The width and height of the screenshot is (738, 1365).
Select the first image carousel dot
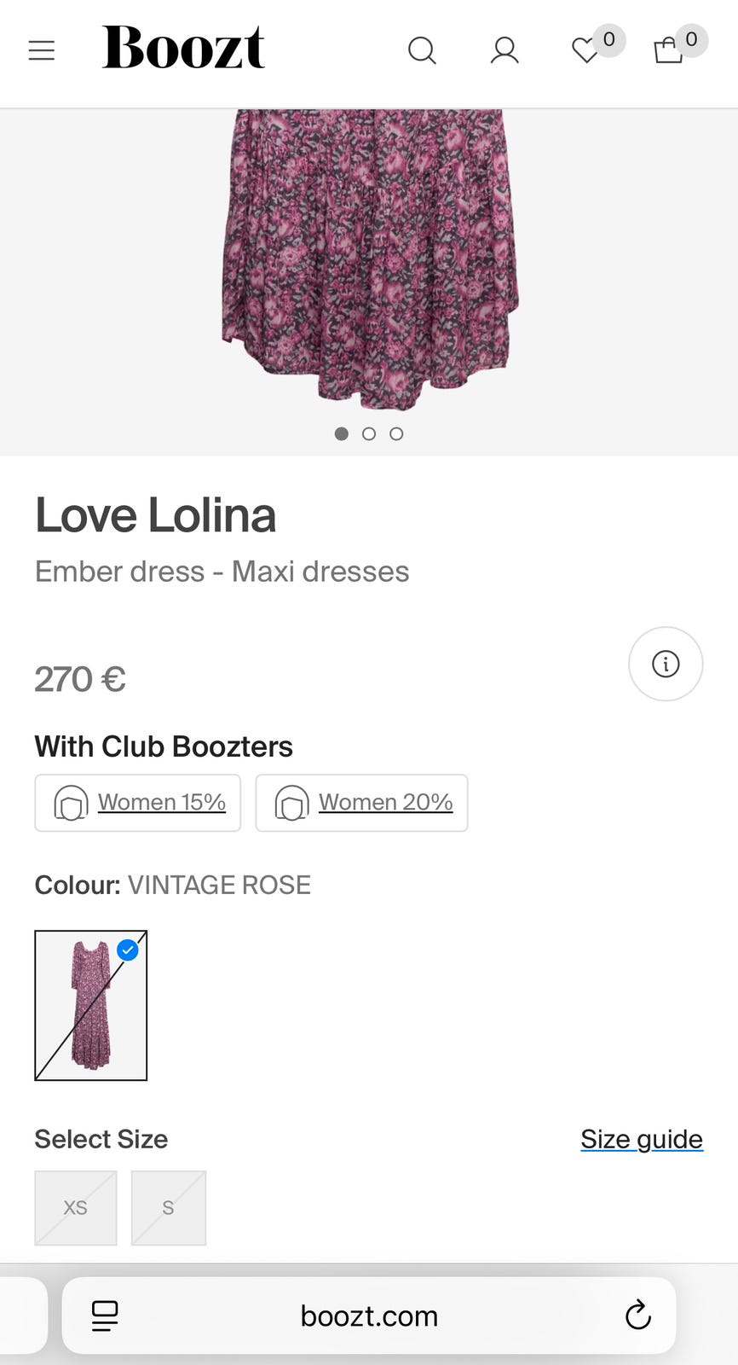click(342, 433)
